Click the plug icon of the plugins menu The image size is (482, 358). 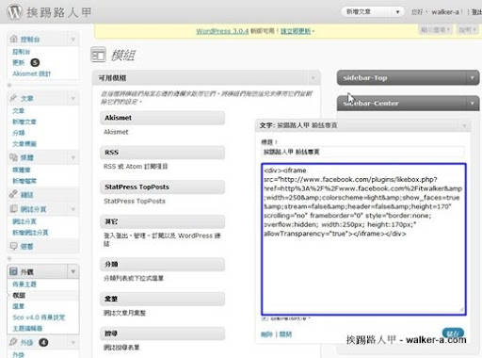click(14, 342)
